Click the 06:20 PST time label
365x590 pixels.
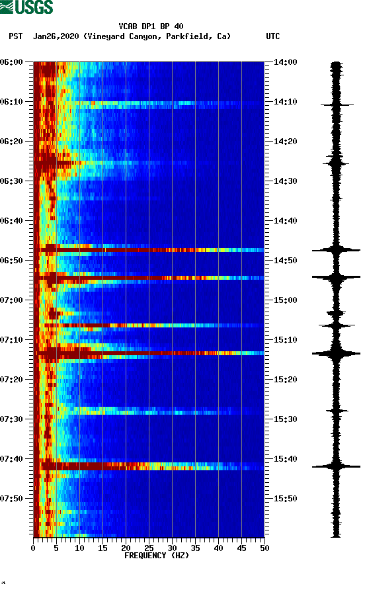[x=12, y=142]
